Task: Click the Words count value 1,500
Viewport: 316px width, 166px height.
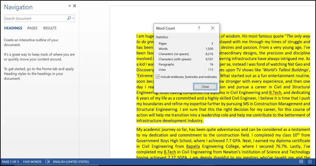Action: click(x=209, y=49)
